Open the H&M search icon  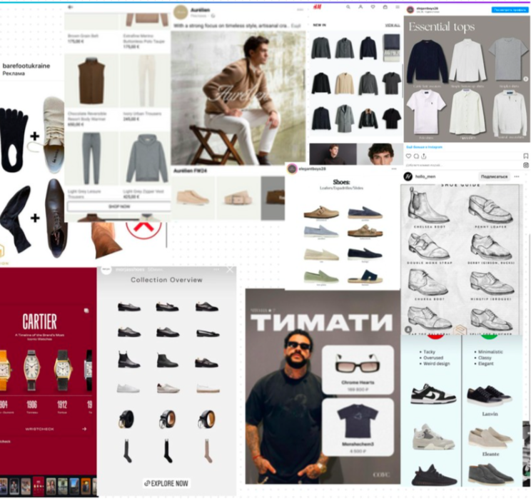tap(348, 6)
